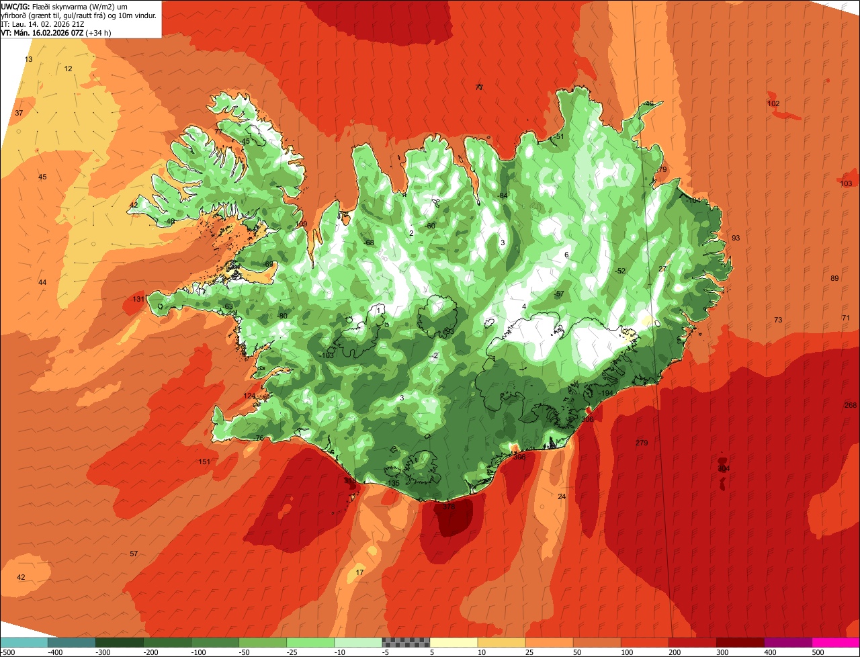The width and height of the screenshot is (860, 657).
Task: Click the map value '63'
Action: [x=228, y=306]
